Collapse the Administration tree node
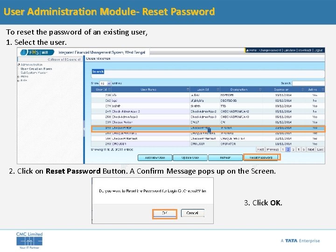Screen dimensions: 336x252 pos(19,64)
